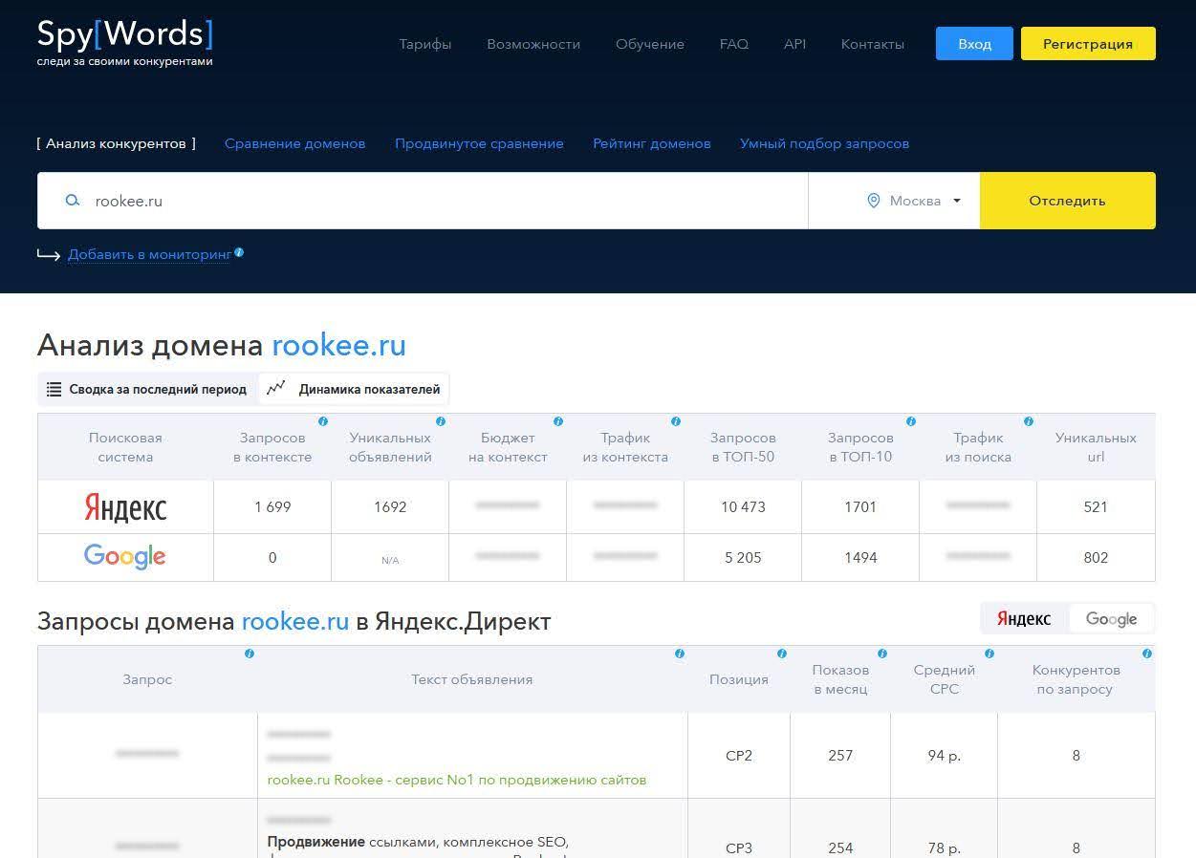Viewport: 1196px width, 858px height.
Task: Click info icon above Запросов в контексте
Action: (x=323, y=421)
